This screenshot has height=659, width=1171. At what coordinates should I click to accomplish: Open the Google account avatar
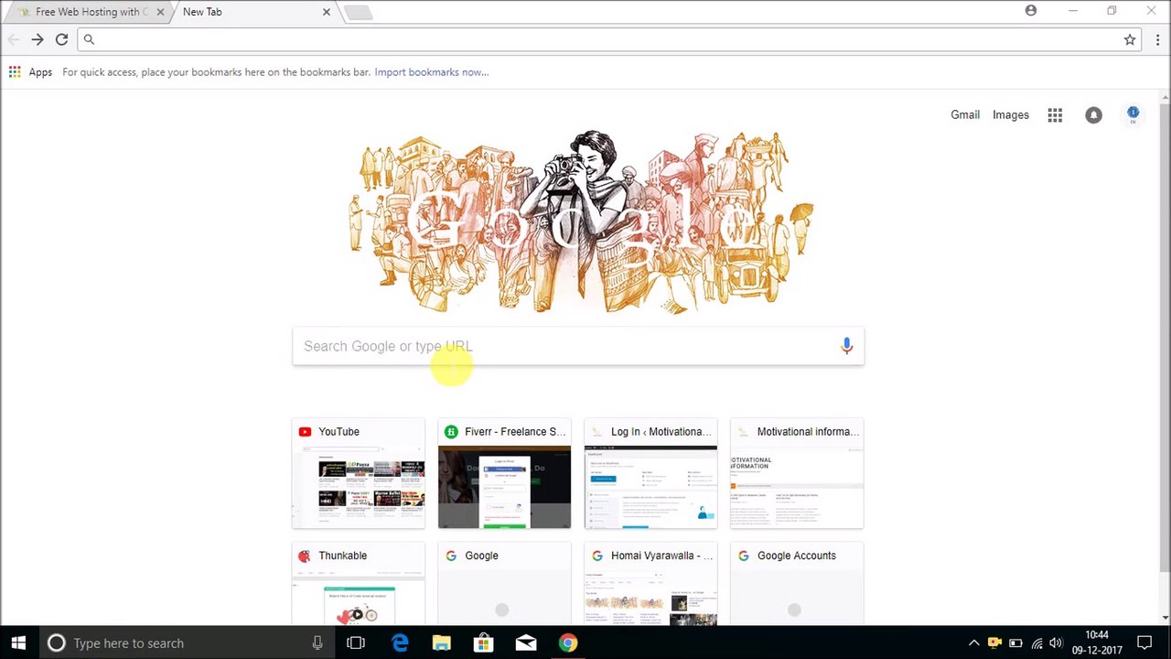(1133, 114)
